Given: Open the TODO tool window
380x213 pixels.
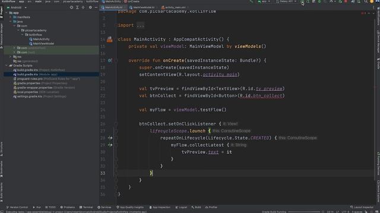Looking at the screenshot, I should (x=50, y=207).
